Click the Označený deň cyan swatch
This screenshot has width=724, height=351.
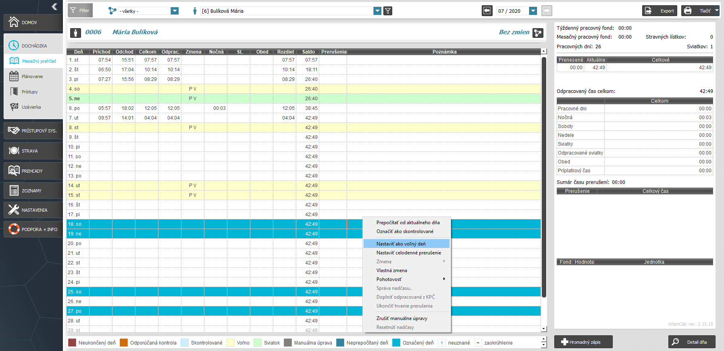point(396,343)
